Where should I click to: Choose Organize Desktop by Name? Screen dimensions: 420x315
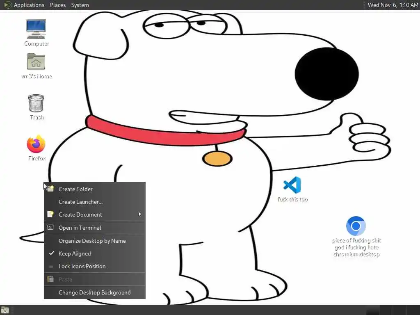95,241
